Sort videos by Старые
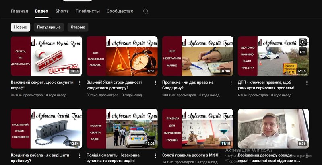Viewport: 322px width, 165px height. pyautogui.click(x=78, y=27)
